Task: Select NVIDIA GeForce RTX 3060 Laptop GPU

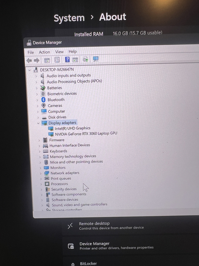Action: coord(86,134)
